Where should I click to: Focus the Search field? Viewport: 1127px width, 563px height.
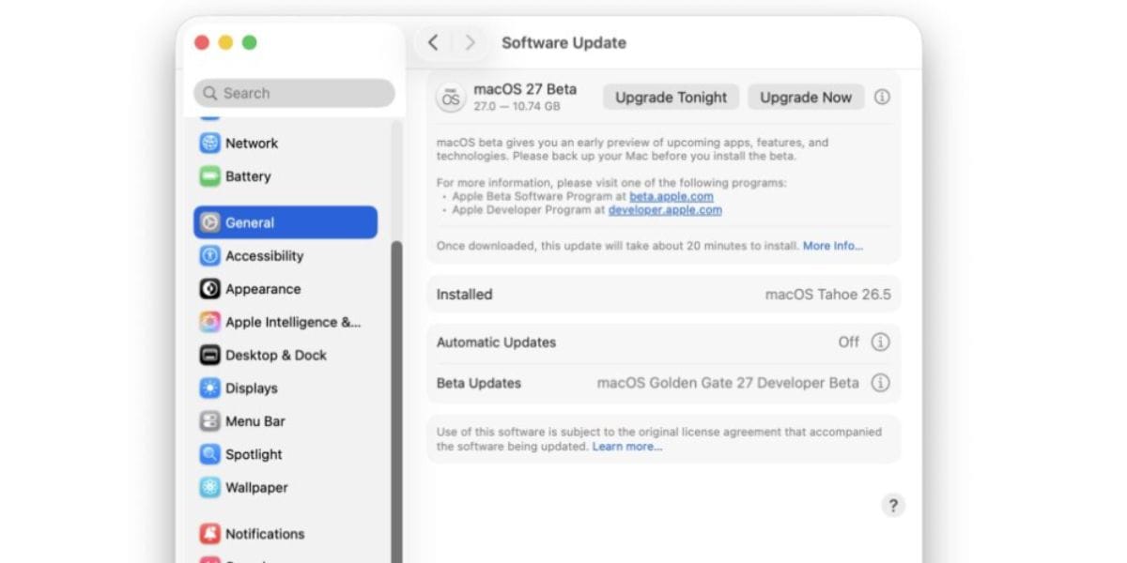pos(294,93)
